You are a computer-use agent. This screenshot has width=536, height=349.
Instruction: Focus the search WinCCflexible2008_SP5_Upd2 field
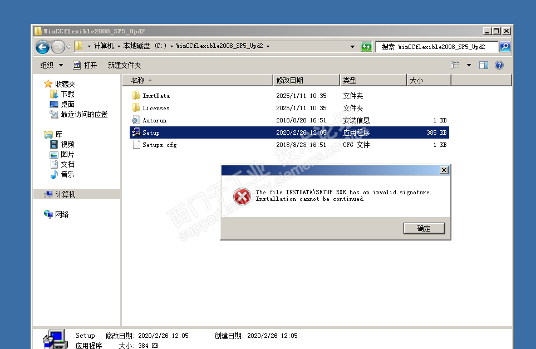(x=436, y=47)
